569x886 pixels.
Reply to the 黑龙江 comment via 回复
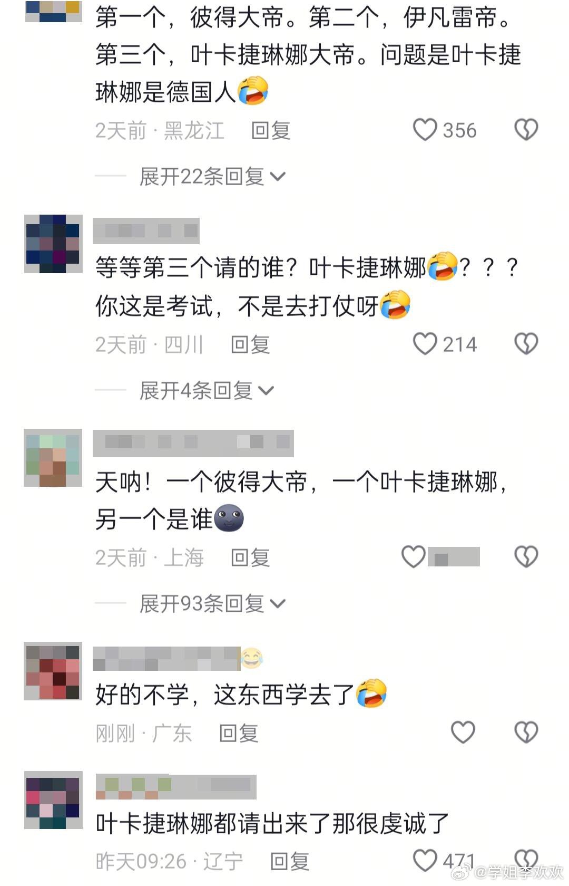(x=271, y=130)
